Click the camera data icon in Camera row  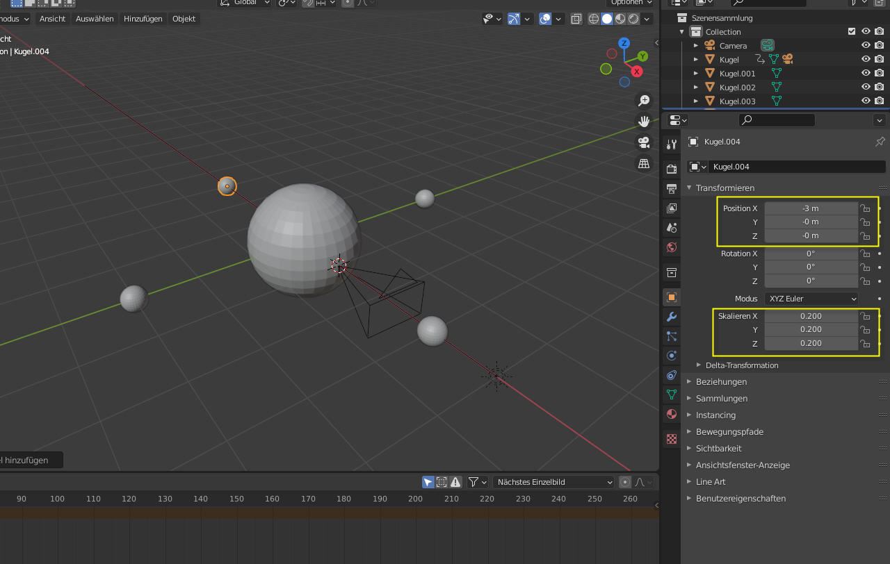[x=767, y=46]
